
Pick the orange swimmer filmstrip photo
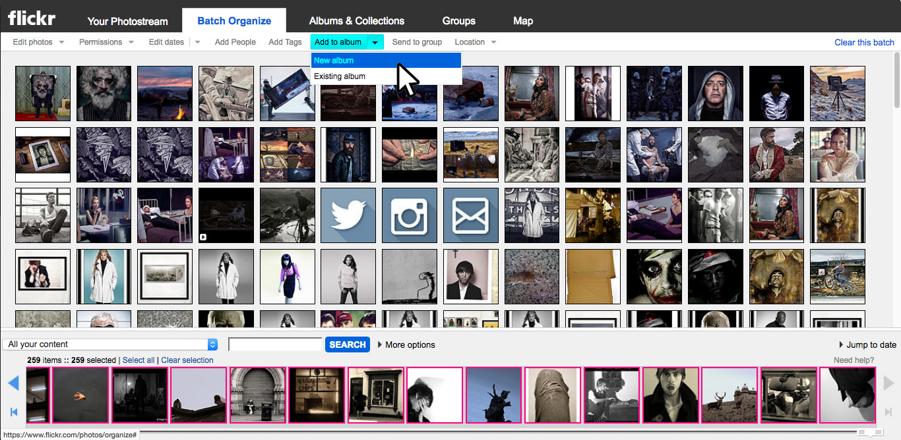(81, 395)
